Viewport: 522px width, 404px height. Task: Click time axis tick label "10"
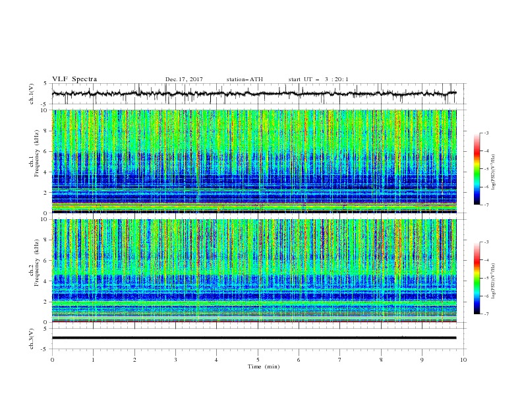tap(463, 360)
